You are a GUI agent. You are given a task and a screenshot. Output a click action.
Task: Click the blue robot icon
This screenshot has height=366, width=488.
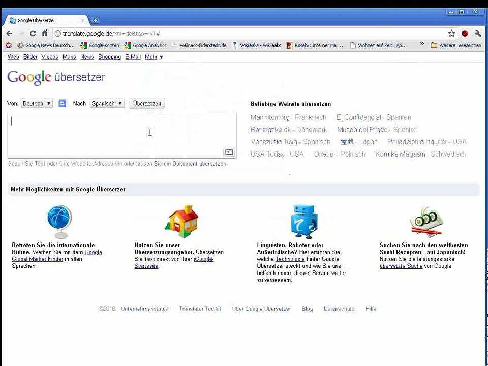(304, 222)
